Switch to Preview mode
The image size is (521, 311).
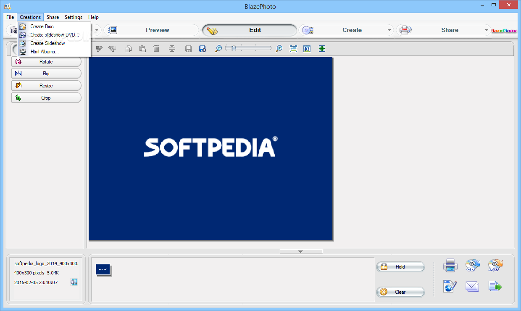pos(151,30)
